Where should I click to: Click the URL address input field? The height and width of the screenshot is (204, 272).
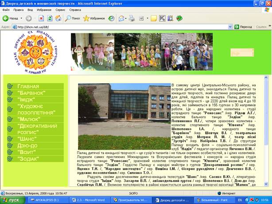122,27
